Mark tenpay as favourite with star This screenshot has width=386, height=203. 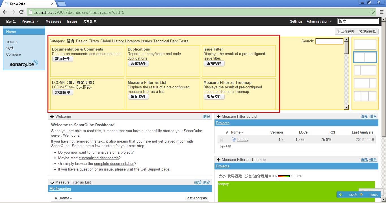222,139
